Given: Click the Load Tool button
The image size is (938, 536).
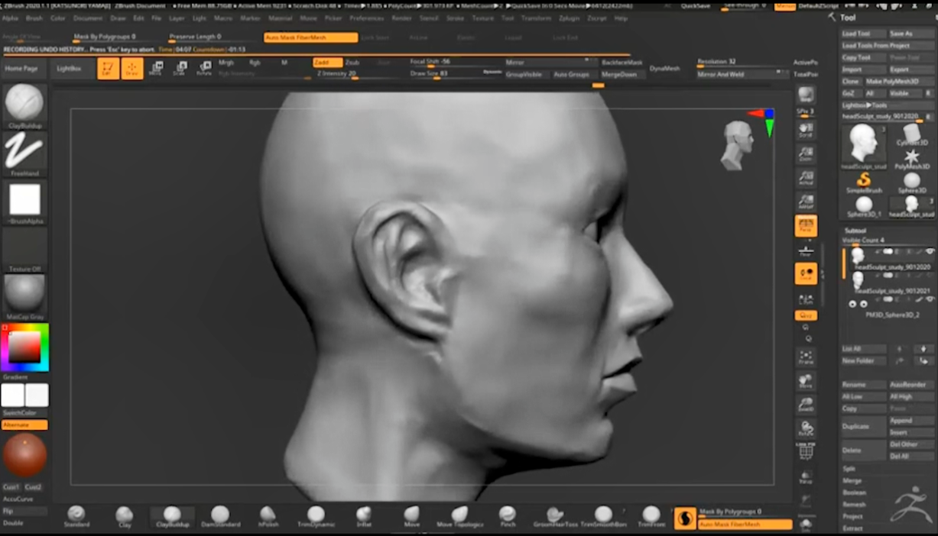Looking at the screenshot, I should [863, 34].
